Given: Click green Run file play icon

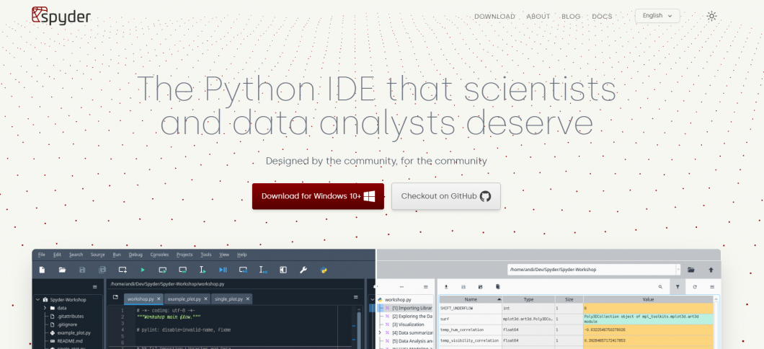Looking at the screenshot, I should tap(143, 270).
